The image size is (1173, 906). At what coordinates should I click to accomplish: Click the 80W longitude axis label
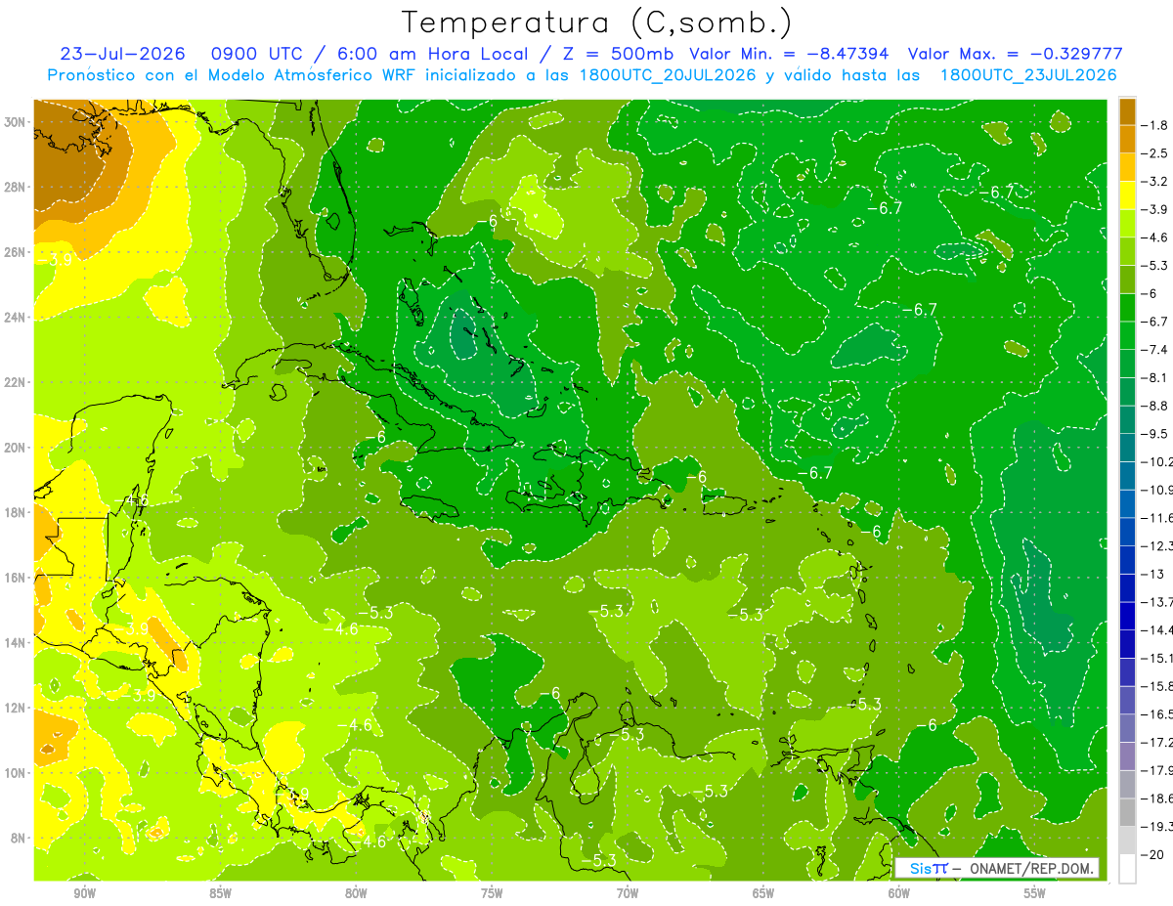(356, 893)
